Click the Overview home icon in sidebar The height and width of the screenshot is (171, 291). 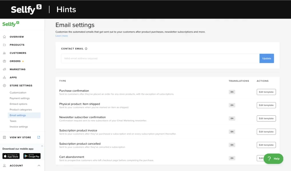point(4,37)
